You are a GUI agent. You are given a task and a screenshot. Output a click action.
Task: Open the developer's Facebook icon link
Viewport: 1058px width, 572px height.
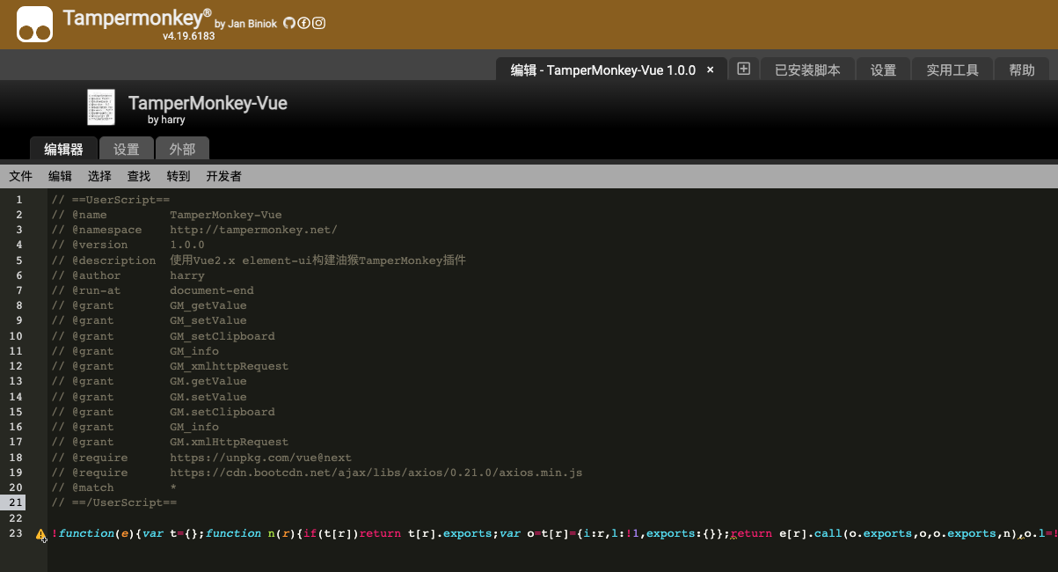click(x=304, y=23)
